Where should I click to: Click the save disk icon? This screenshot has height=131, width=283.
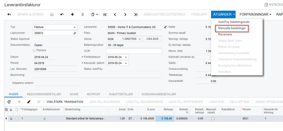52,14
